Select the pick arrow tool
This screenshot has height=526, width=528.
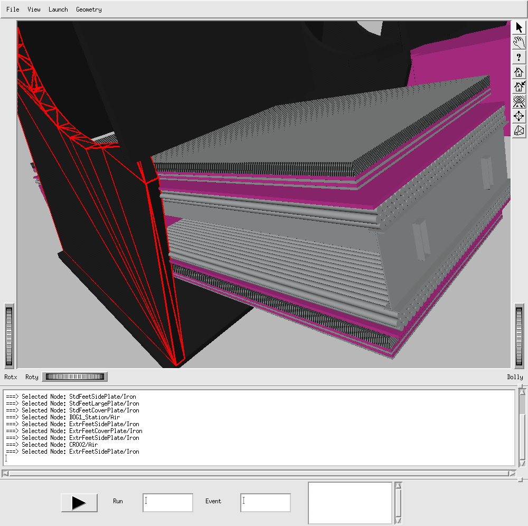pyautogui.click(x=519, y=28)
